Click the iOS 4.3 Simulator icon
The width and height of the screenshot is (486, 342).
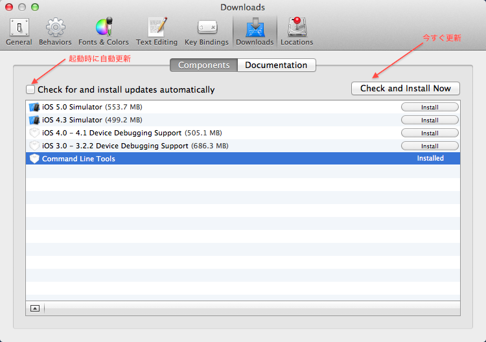click(34, 120)
